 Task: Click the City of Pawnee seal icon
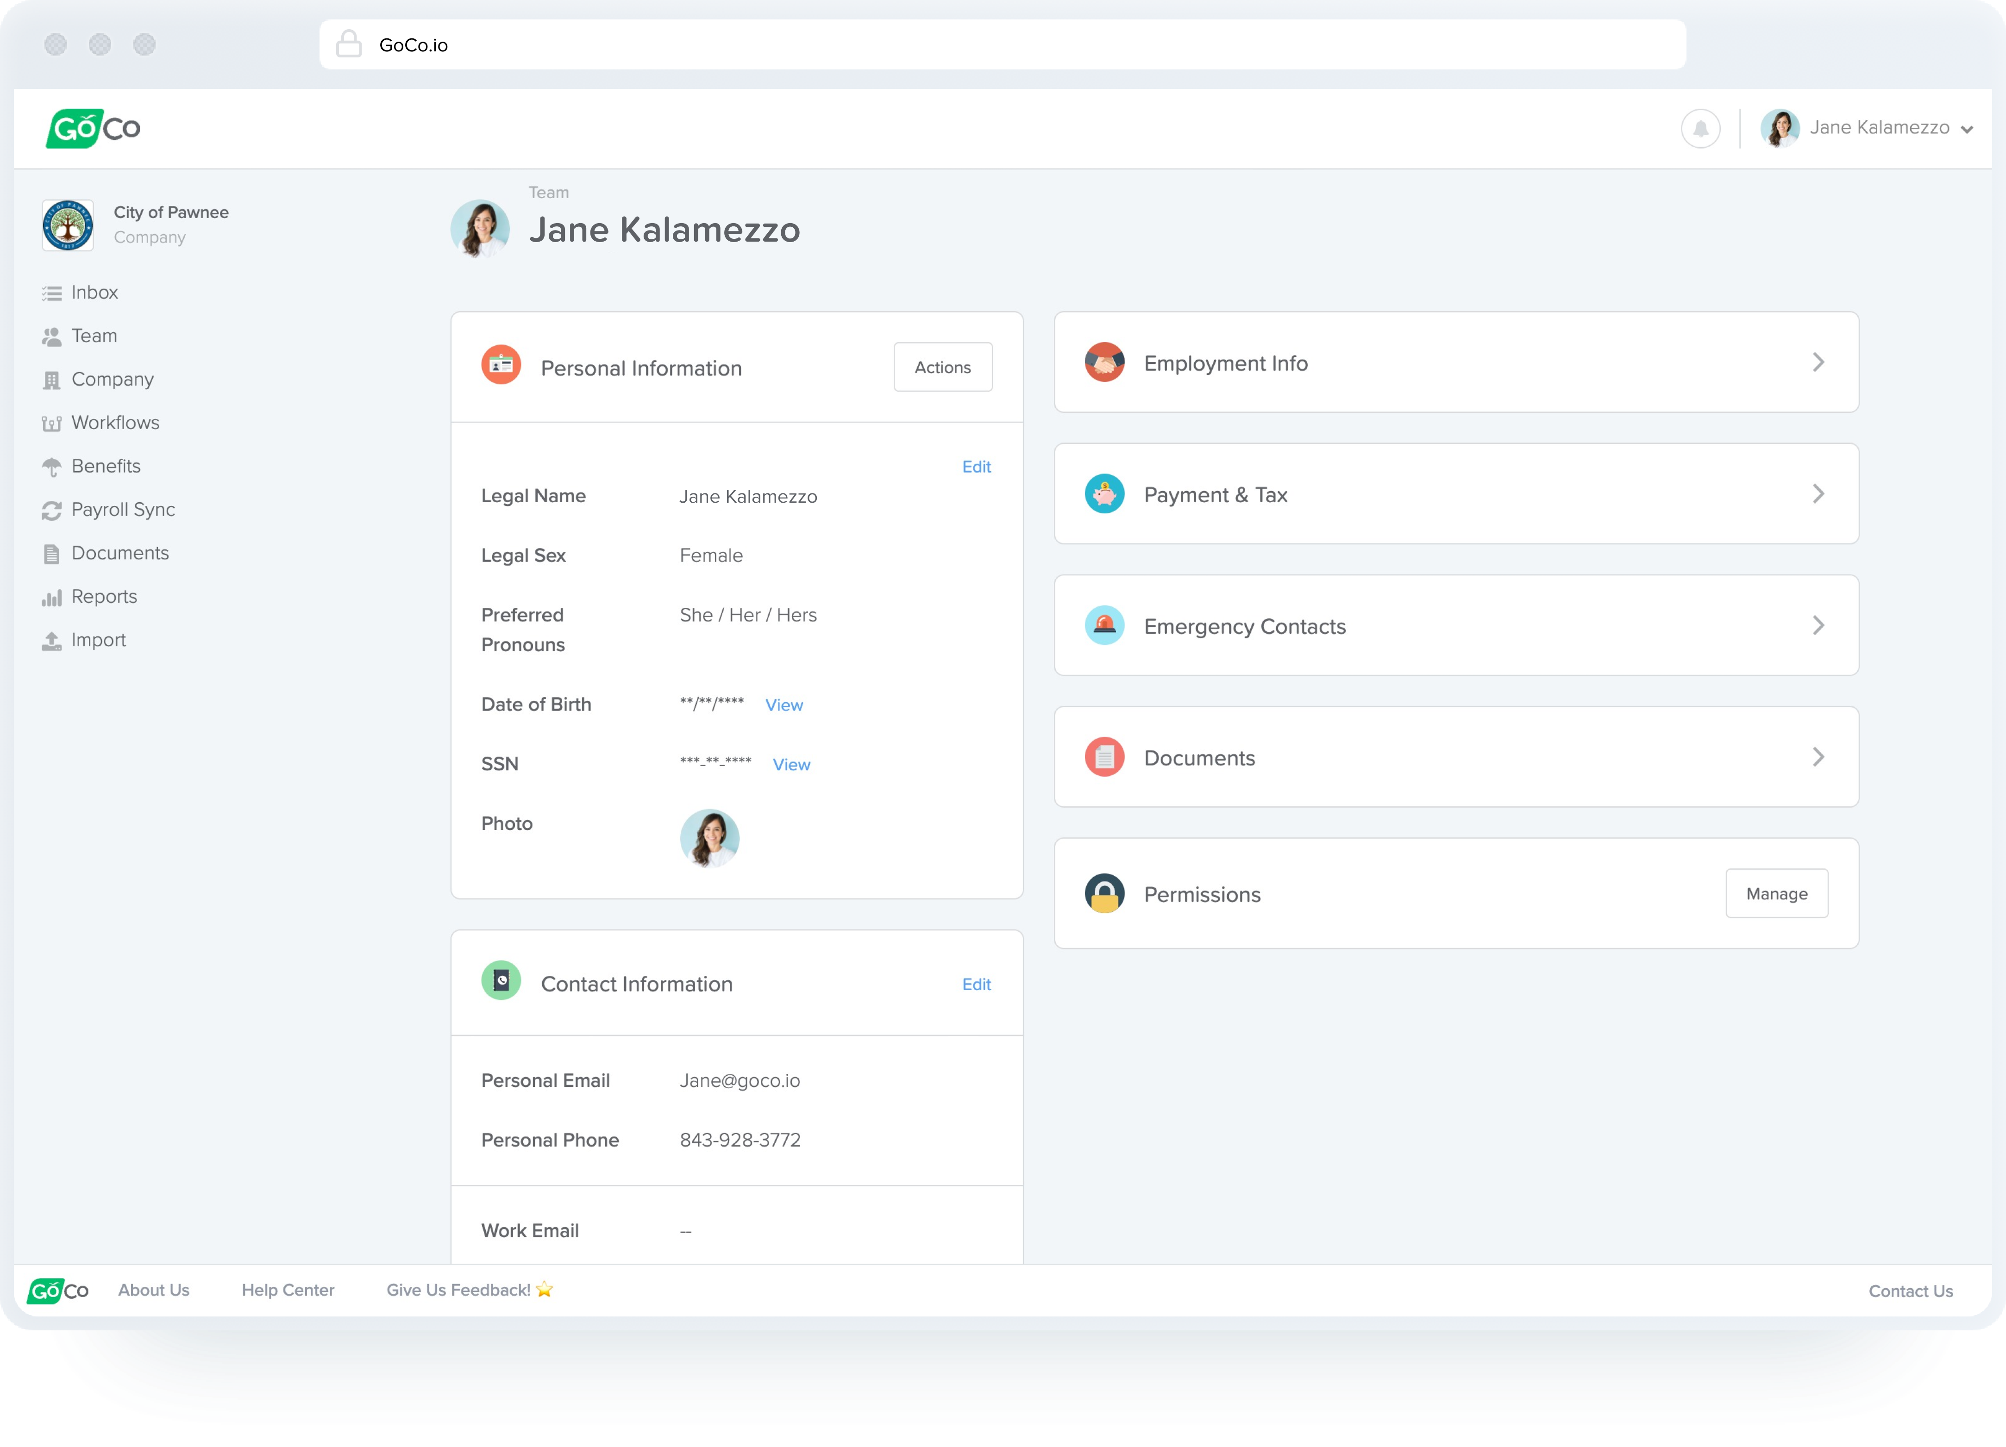[x=68, y=225]
